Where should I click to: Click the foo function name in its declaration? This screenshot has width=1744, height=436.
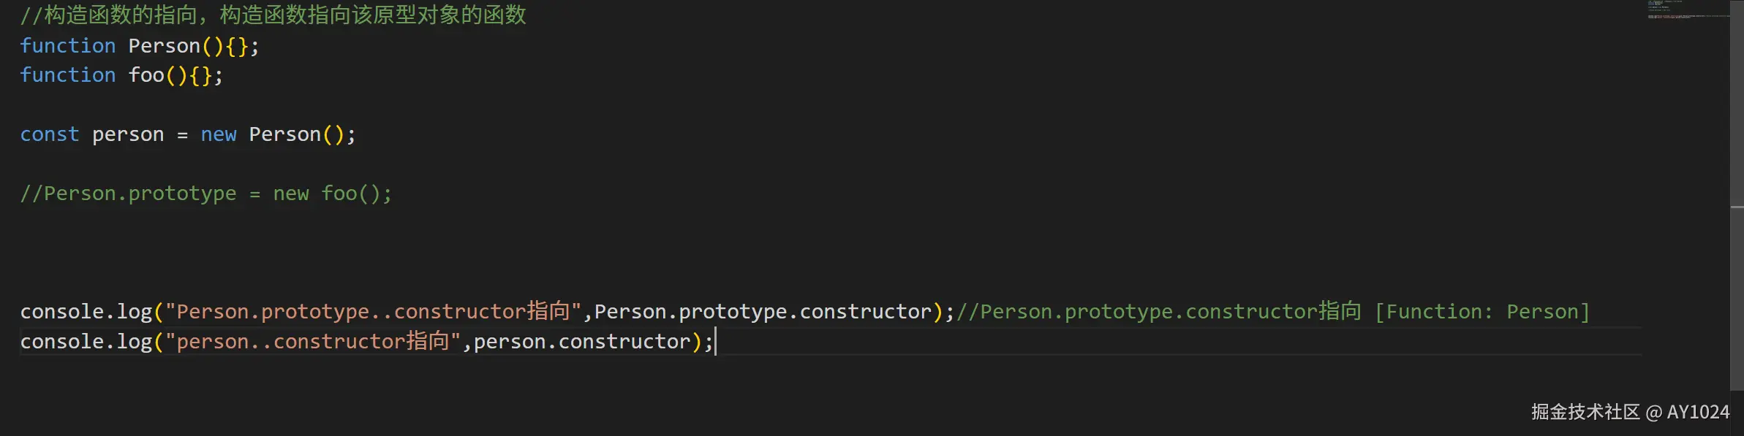(x=146, y=75)
